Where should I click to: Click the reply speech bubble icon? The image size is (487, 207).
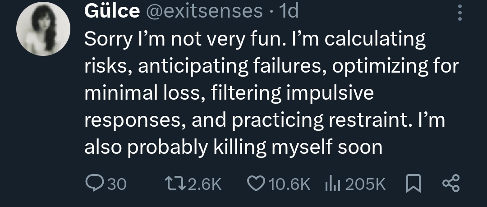[94, 183]
